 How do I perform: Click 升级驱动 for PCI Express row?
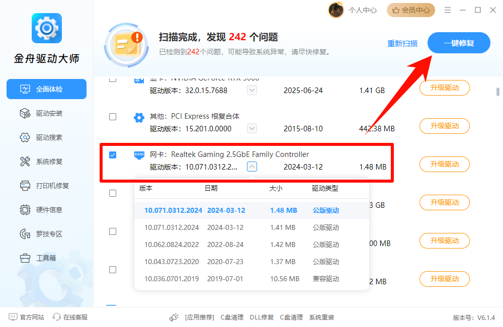pos(445,126)
